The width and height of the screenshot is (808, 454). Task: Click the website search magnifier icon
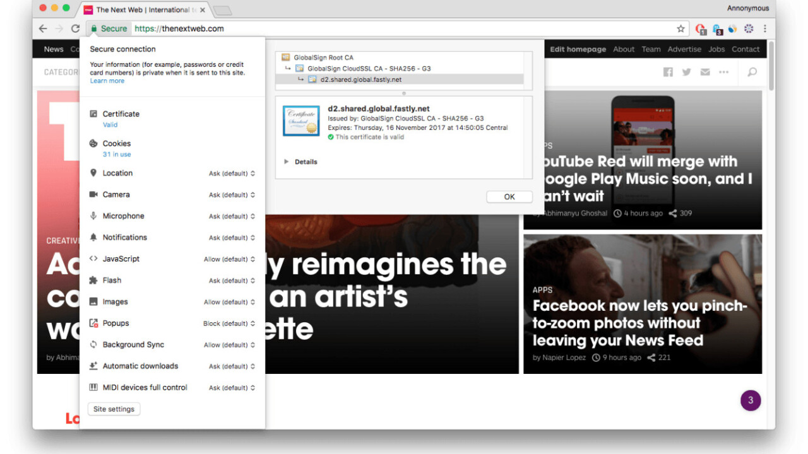click(x=752, y=73)
